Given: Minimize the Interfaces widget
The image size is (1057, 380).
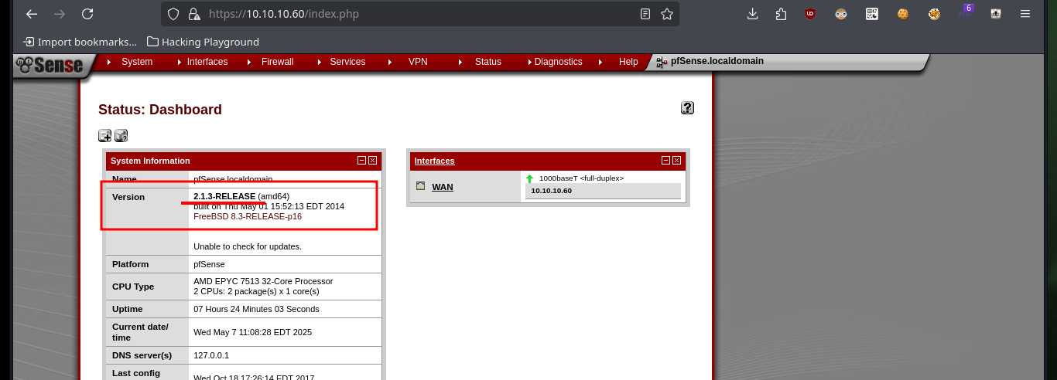Looking at the screenshot, I should (x=665, y=161).
